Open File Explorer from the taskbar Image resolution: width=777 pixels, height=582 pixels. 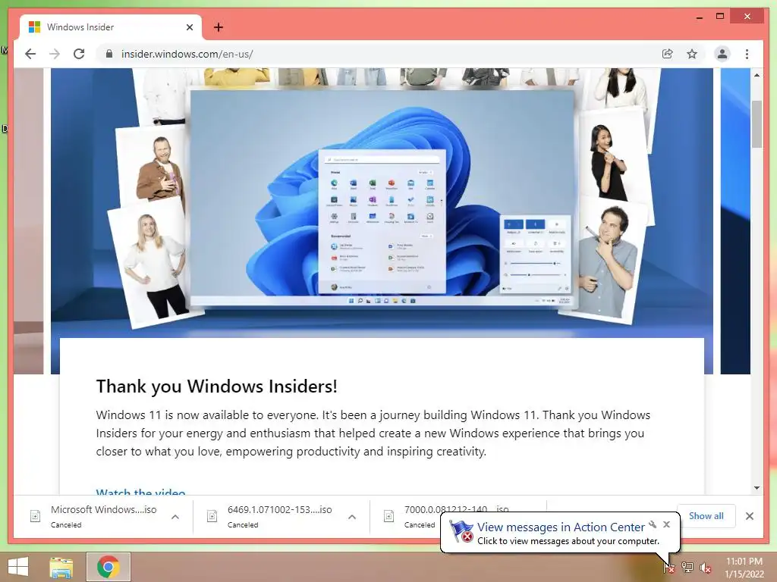61,567
